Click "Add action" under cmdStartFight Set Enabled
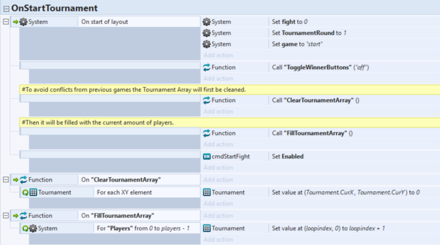 click(x=218, y=167)
